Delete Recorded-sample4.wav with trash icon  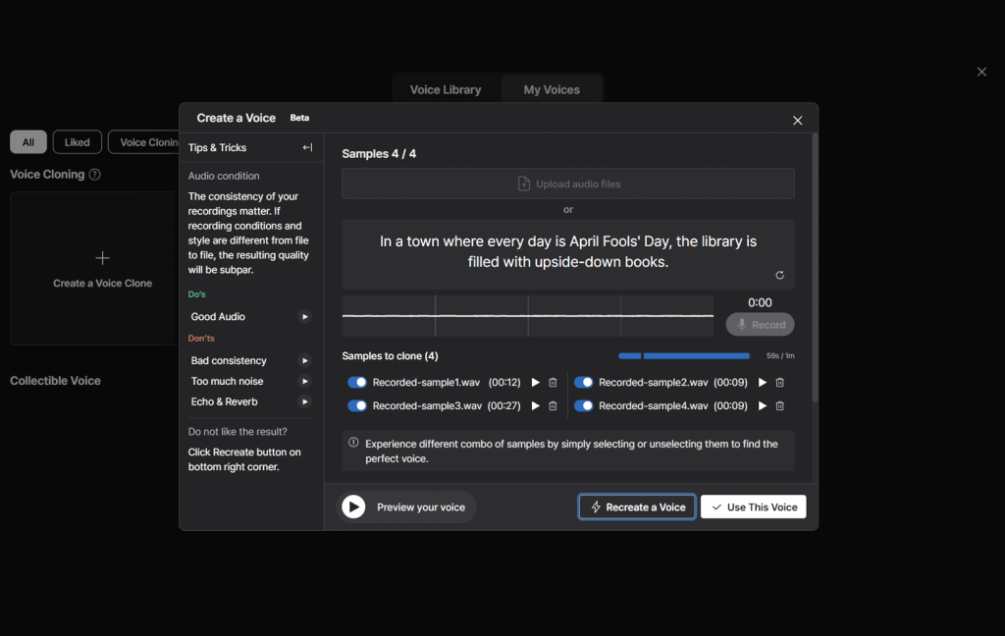780,406
